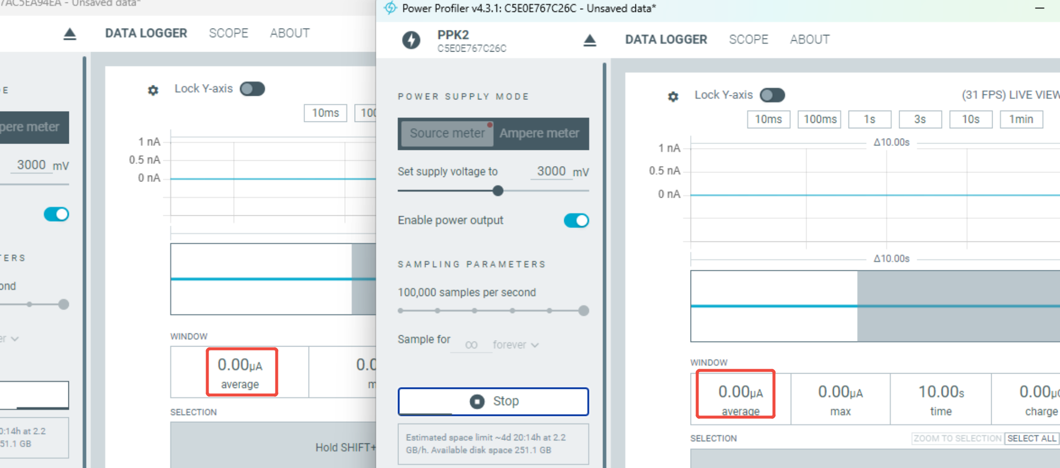Viewport: 1060px width, 468px height.
Task: Click ZOOM TO SELECTION button
Action: click(957, 439)
